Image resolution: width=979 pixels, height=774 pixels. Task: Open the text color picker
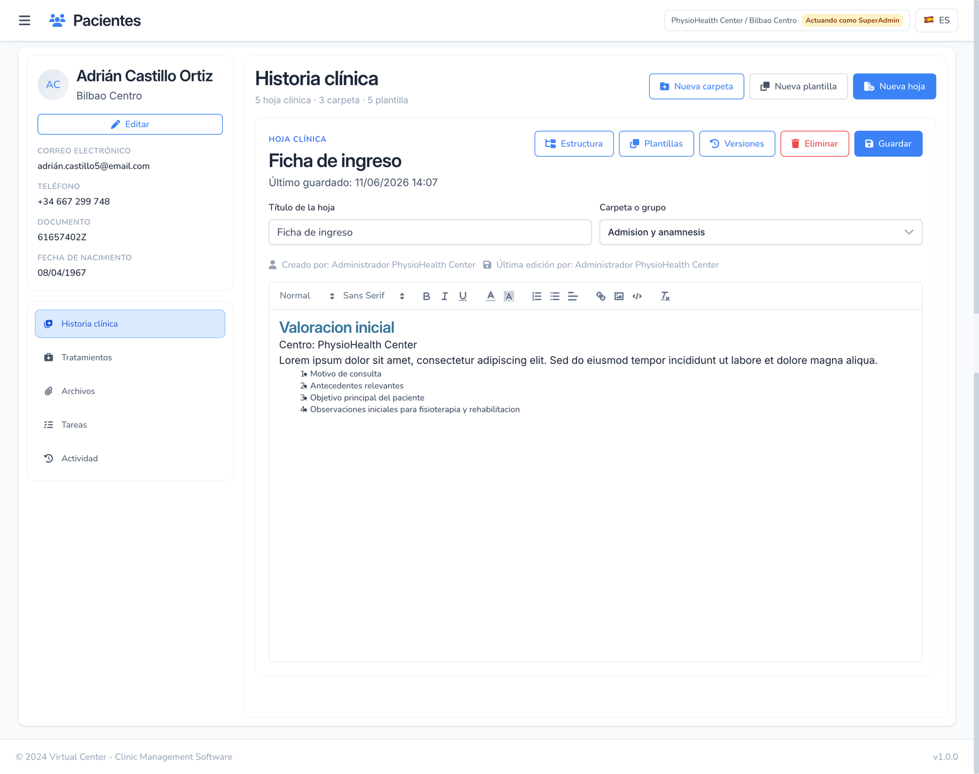(491, 296)
